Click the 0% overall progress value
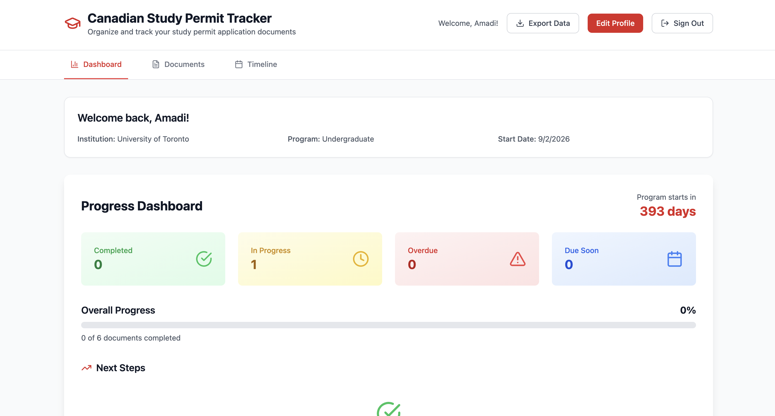This screenshot has height=416, width=775. pos(688,310)
